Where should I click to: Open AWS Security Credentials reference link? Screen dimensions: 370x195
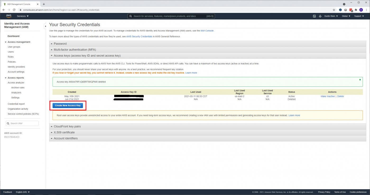(x=139, y=37)
